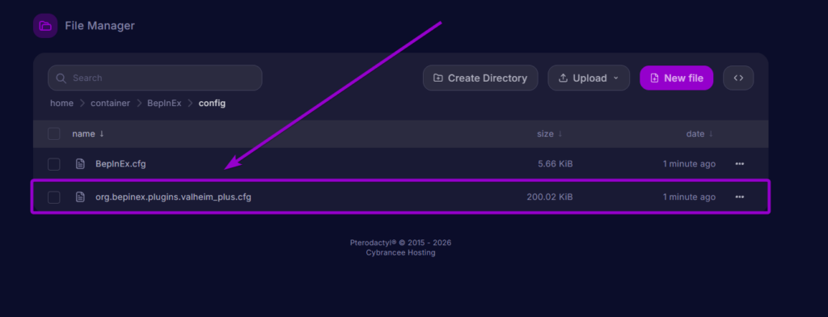Sort by the date column
The image size is (828, 317).
(699, 133)
